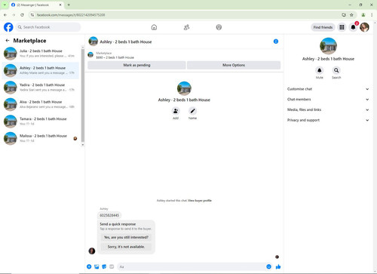Click the Mark as pending button
This screenshot has width=377, height=274.
(x=136, y=65)
